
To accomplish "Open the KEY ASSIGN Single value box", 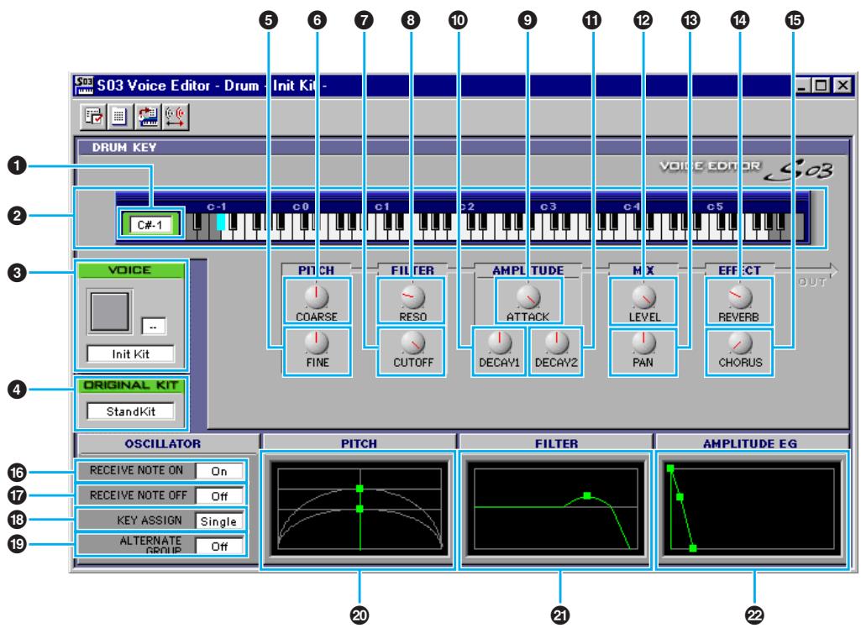I will point(219,521).
